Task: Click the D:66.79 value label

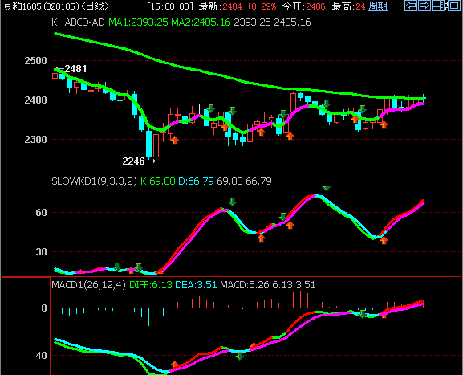Action: pyautogui.click(x=196, y=181)
